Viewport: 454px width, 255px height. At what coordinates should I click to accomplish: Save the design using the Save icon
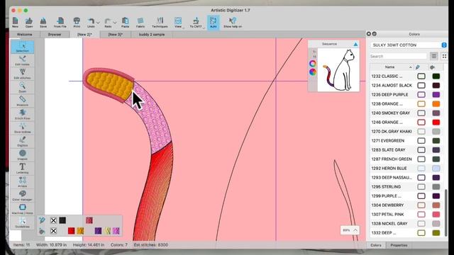43,22
